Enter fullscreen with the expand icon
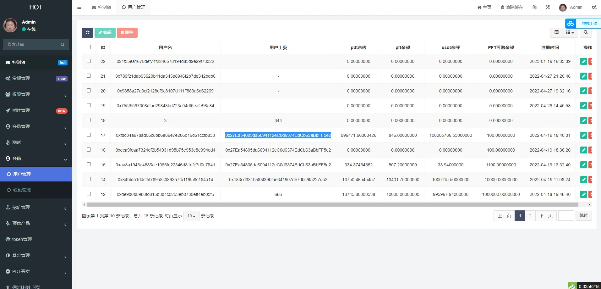This screenshot has height=289, width=601. [548, 7]
